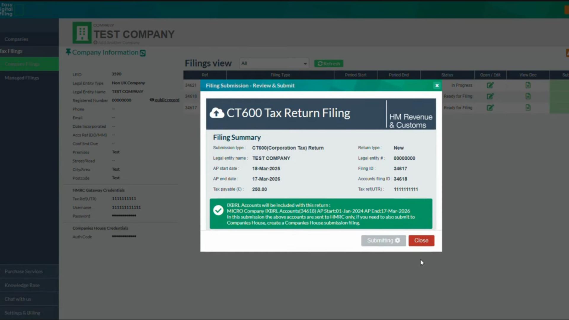
Task: Open the Edit icon for filing 34621
Action: point(490,85)
